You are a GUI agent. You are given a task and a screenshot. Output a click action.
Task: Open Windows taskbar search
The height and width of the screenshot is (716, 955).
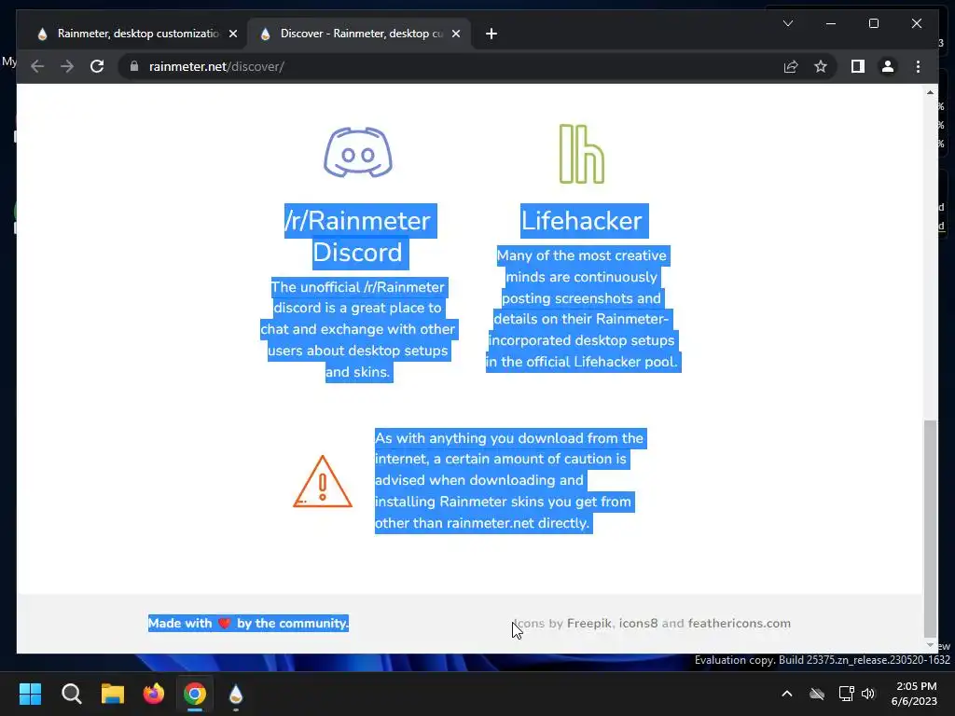71,694
